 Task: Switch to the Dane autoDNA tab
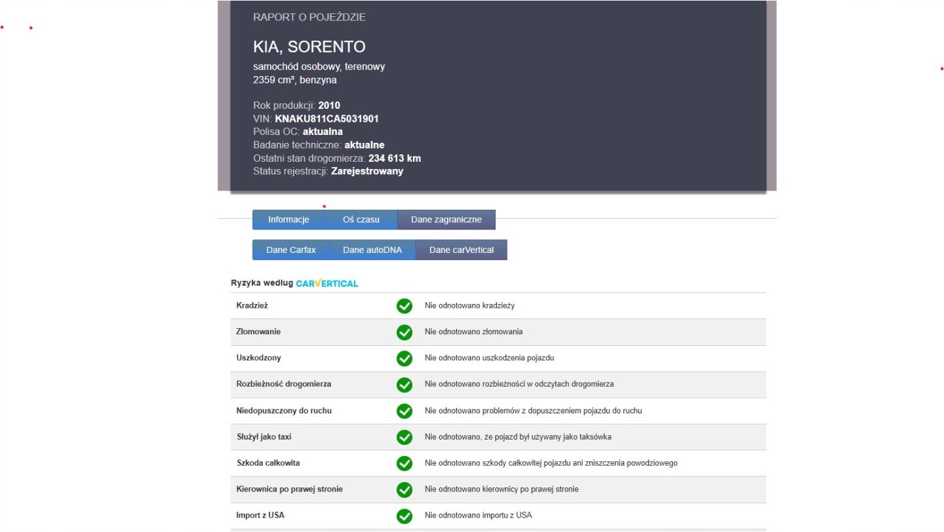pos(372,250)
